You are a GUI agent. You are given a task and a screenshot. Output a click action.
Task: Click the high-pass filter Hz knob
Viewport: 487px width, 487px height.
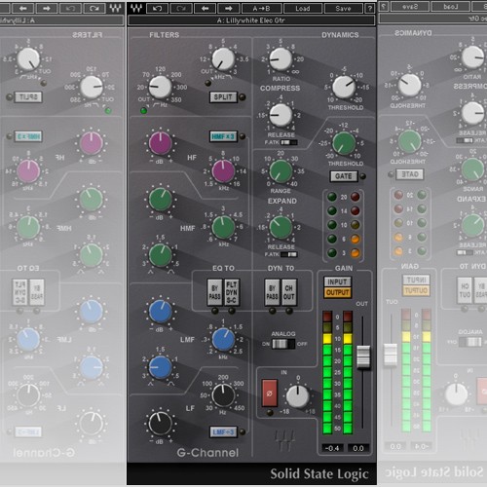pos(160,87)
